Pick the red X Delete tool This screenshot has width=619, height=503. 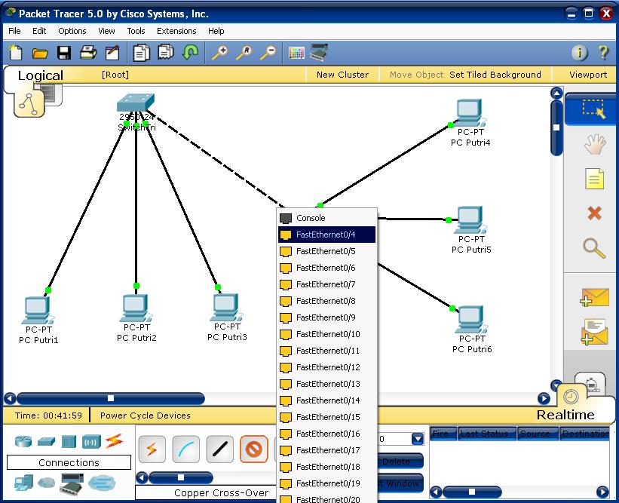pyautogui.click(x=595, y=213)
